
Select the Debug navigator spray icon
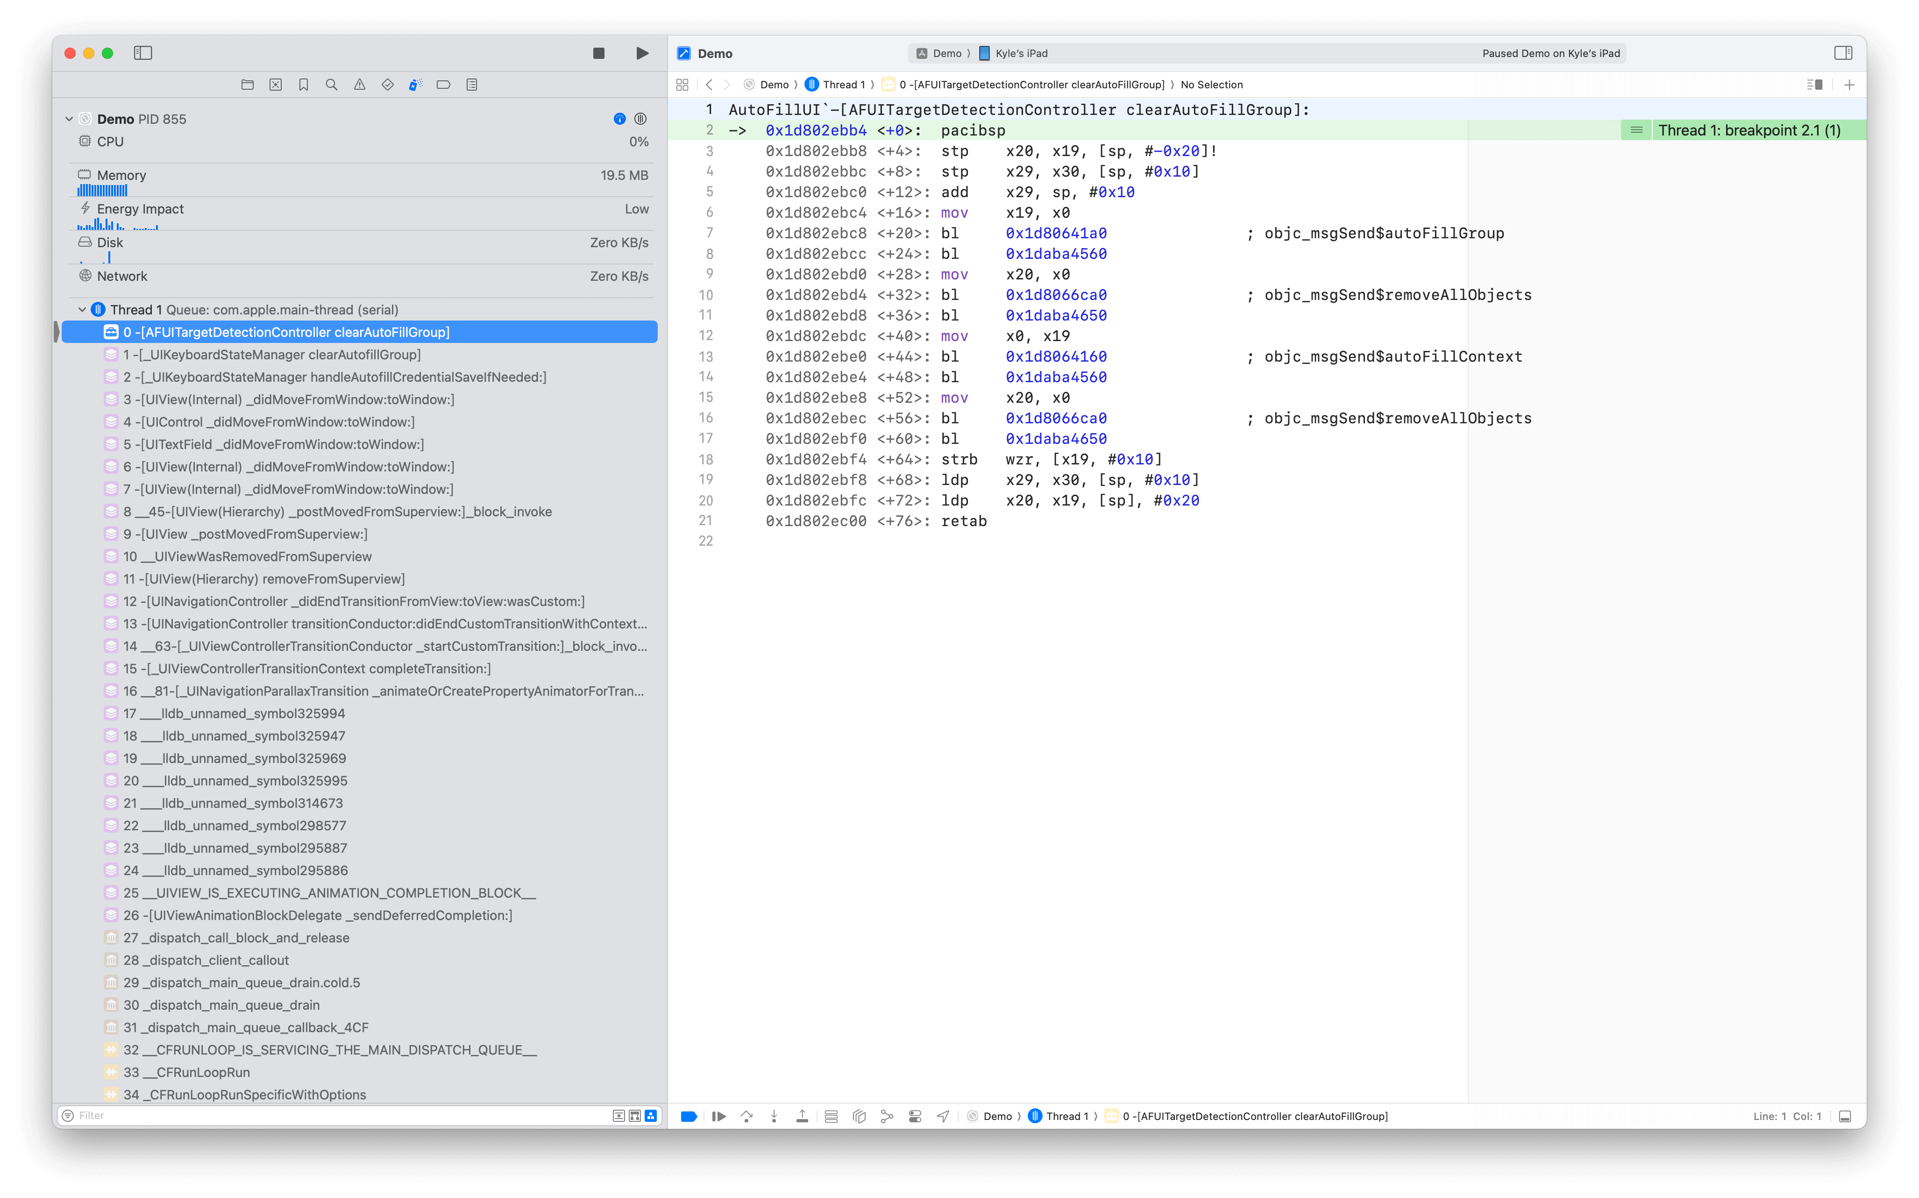(416, 85)
